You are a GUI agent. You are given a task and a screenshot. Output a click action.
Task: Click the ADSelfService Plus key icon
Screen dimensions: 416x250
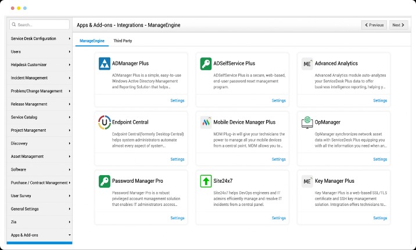tap(206, 64)
